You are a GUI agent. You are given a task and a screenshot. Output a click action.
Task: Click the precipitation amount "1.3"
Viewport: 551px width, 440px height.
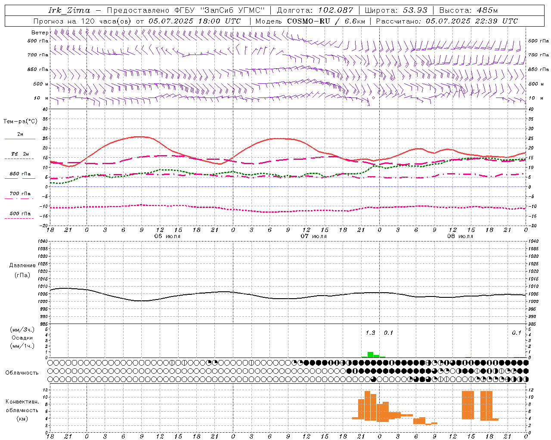[370, 333]
